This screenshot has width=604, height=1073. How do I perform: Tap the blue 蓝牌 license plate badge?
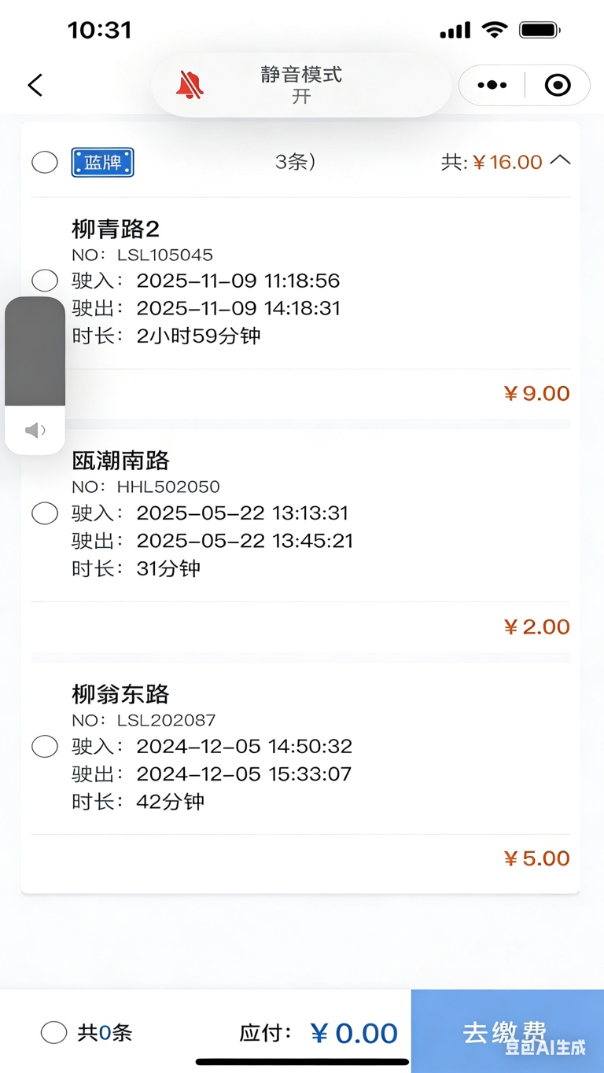pyautogui.click(x=102, y=163)
